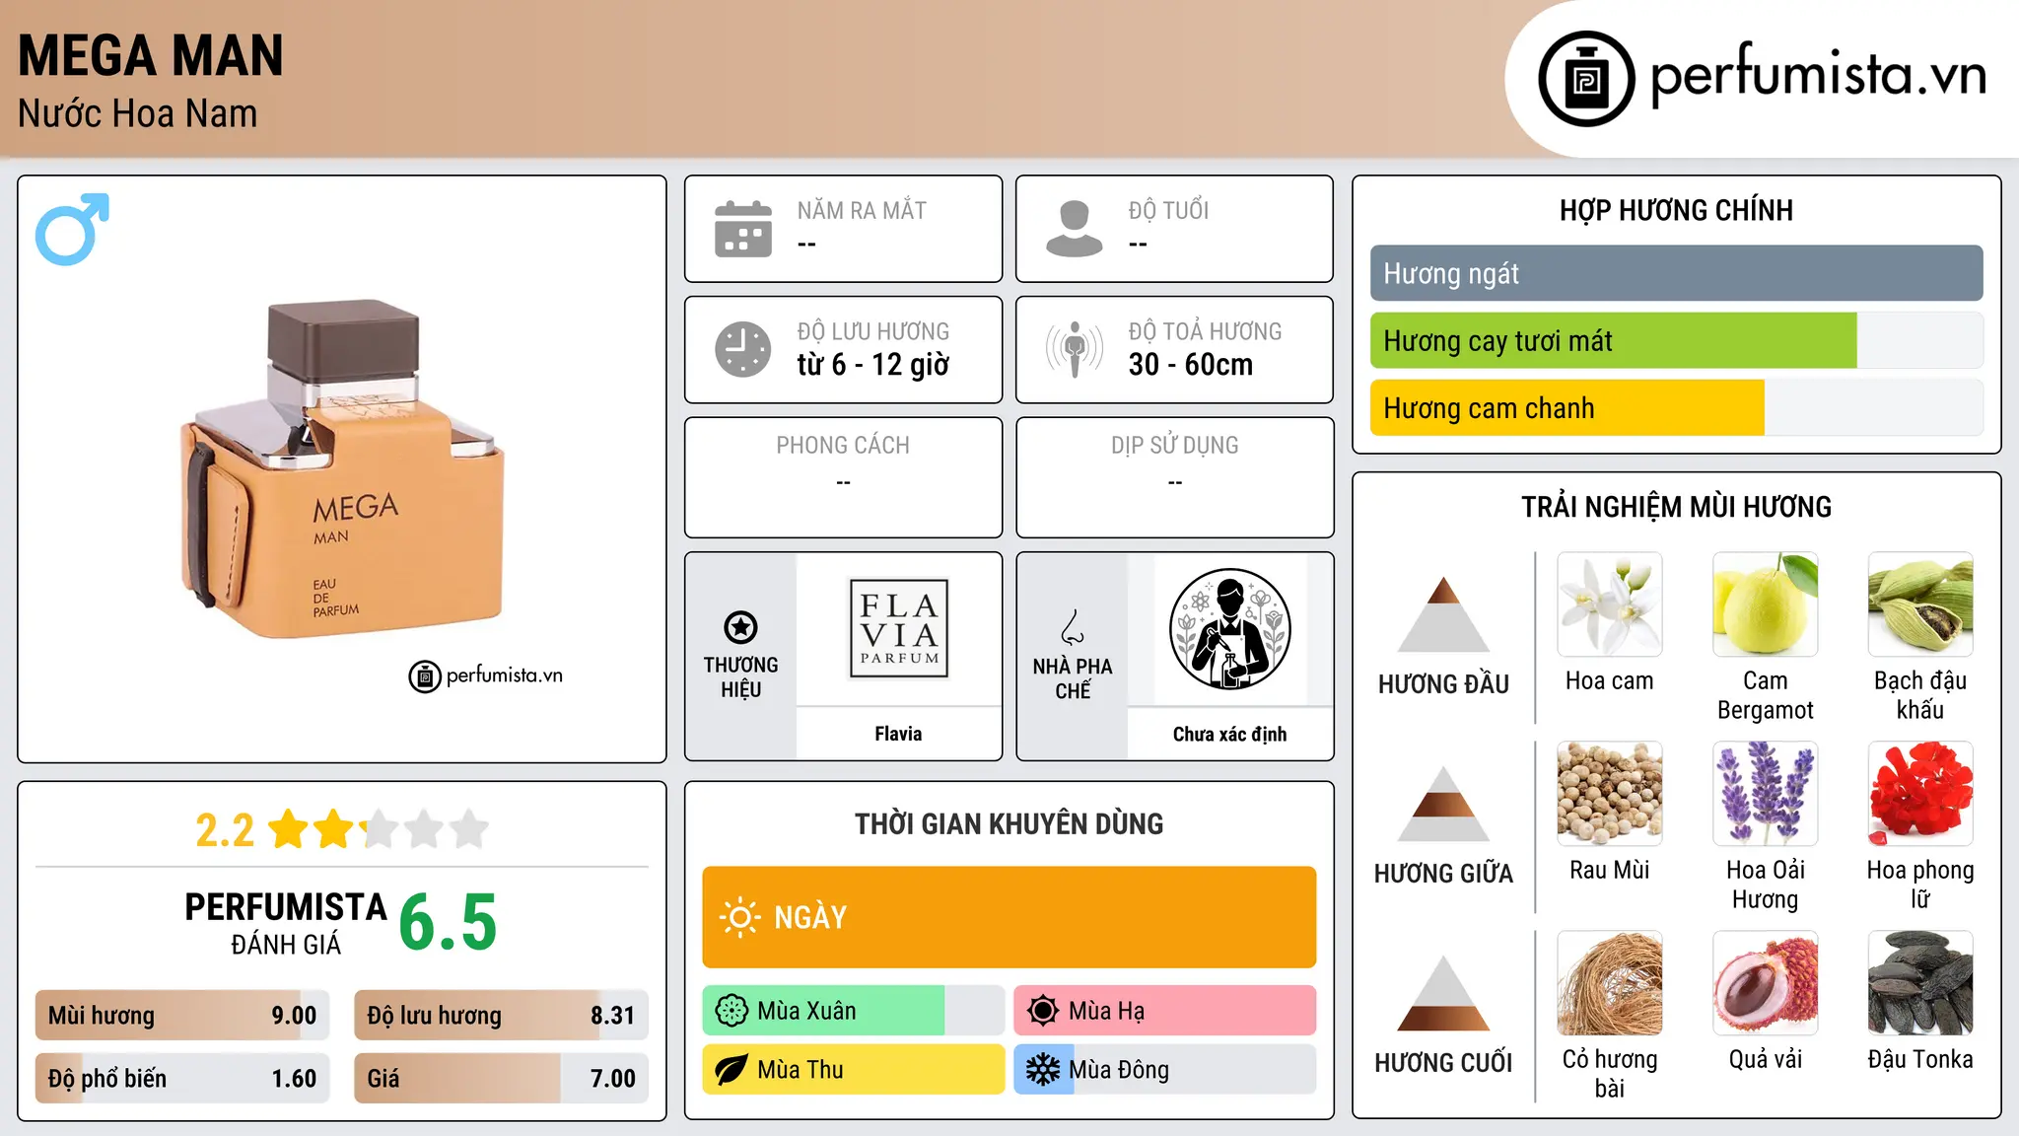This screenshot has height=1136, width=2019.
Task: Click the Độ phổ biến 1.60 rating bar
Action: 182,1079
